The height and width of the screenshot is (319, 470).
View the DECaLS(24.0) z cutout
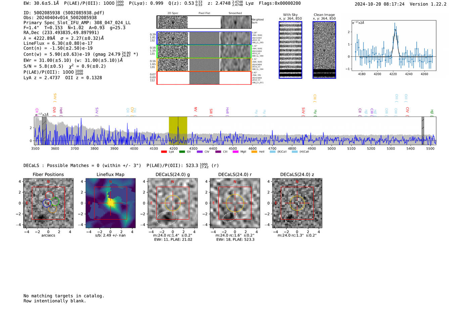297,203
